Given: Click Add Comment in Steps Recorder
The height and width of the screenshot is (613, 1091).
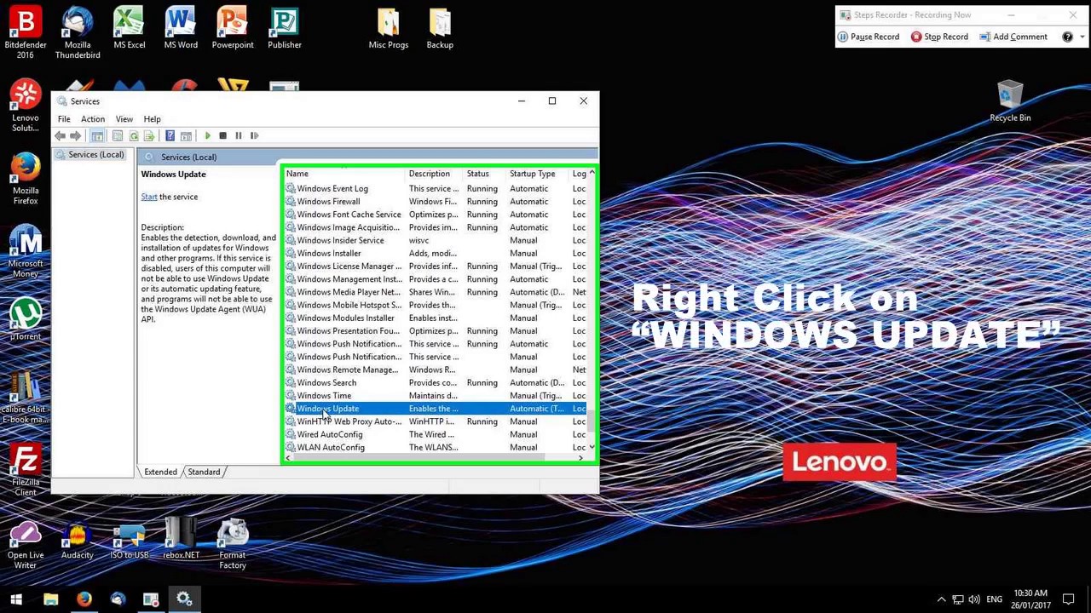Looking at the screenshot, I should pos(1013,37).
